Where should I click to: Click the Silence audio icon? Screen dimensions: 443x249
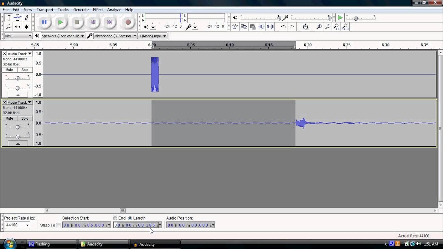tap(270, 27)
